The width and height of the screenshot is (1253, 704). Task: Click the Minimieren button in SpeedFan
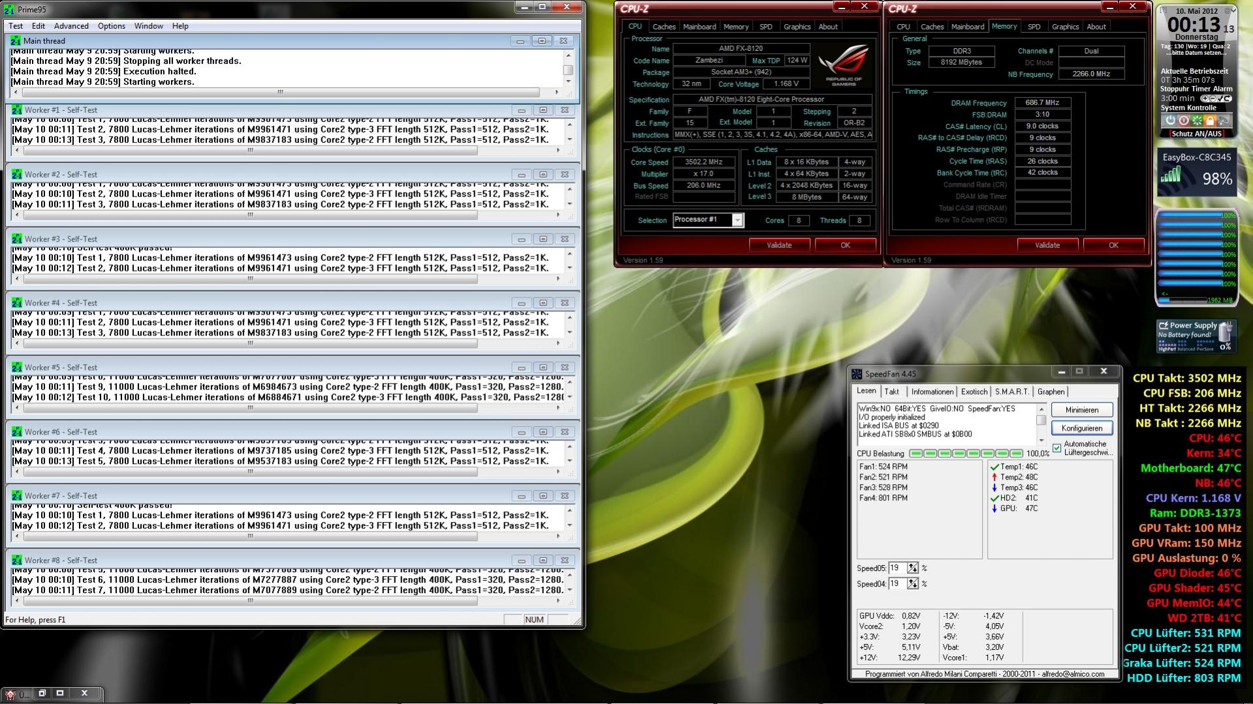click(x=1082, y=410)
